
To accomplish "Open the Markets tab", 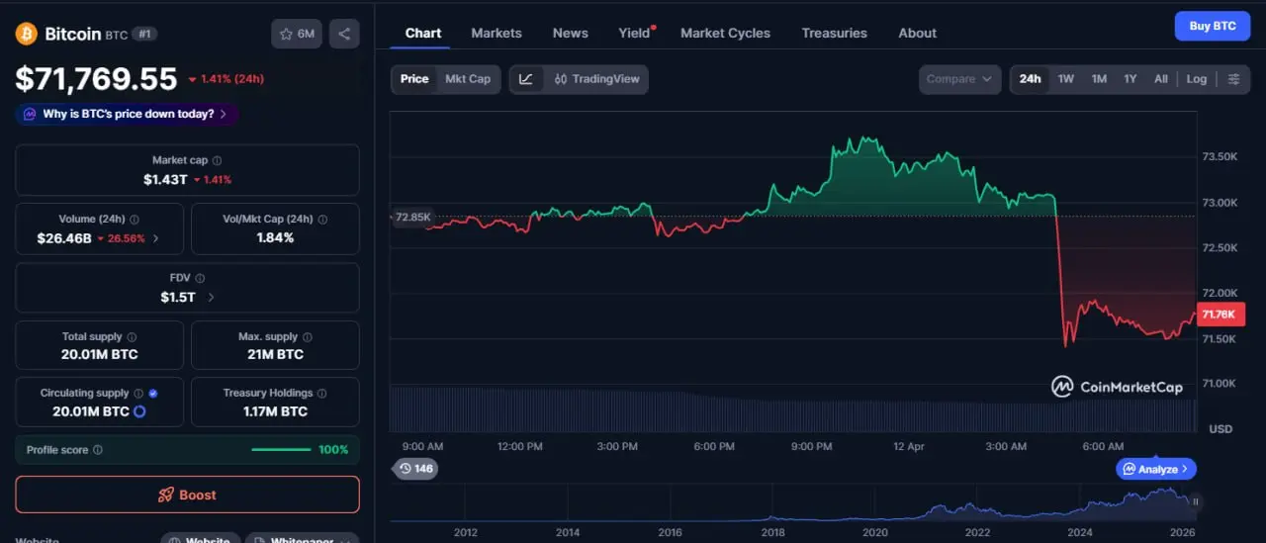I will tap(496, 33).
